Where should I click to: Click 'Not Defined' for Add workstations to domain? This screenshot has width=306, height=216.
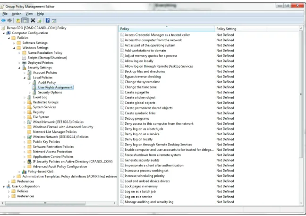tap(225, 51)
